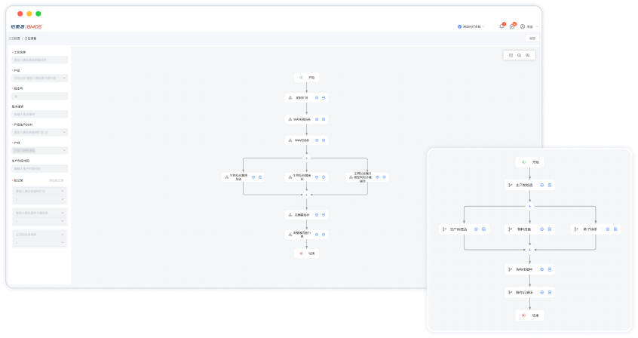Click the 工艺流程 breadcrumb item

(x=30, y=38)
